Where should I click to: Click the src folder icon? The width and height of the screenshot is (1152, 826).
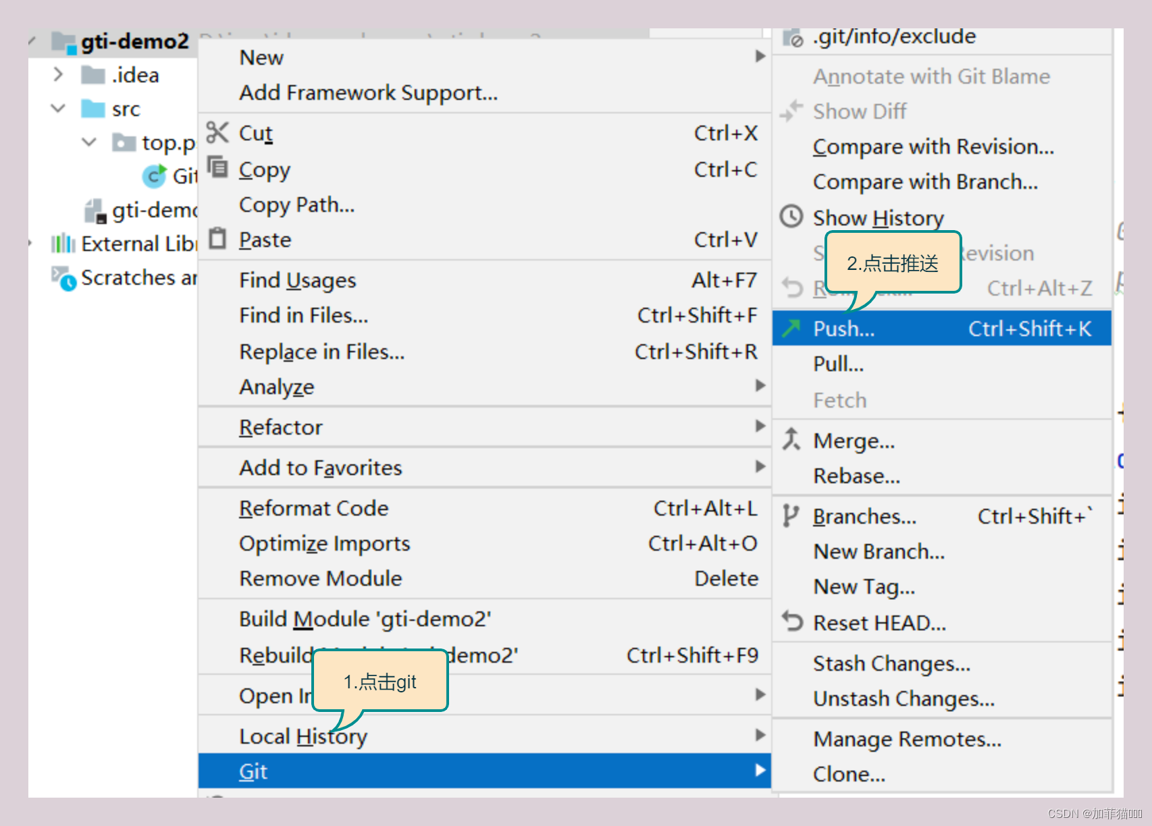pos(93,109)
